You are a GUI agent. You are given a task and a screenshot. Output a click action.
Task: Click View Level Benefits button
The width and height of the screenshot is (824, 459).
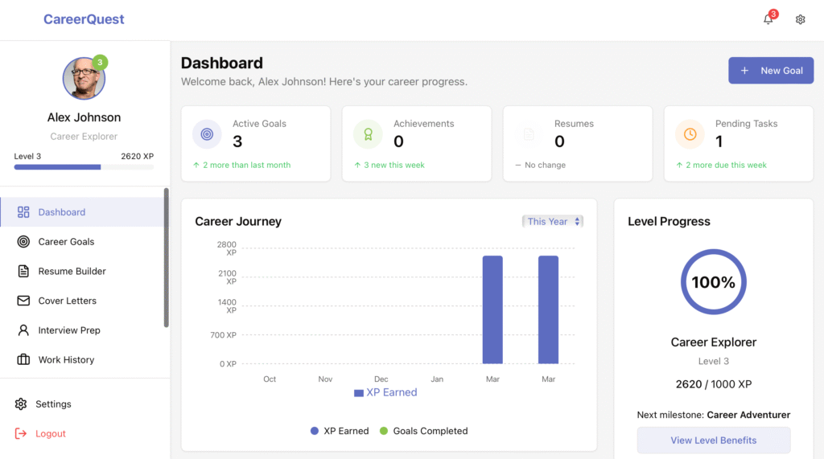[x=713, y=441]
